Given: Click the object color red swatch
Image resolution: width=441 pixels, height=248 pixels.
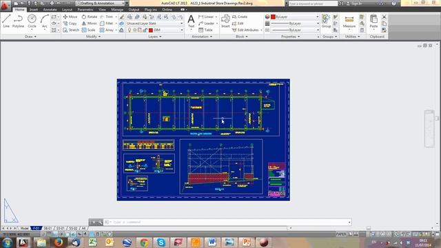Looking at the screenshot, I should coord(273,17).
